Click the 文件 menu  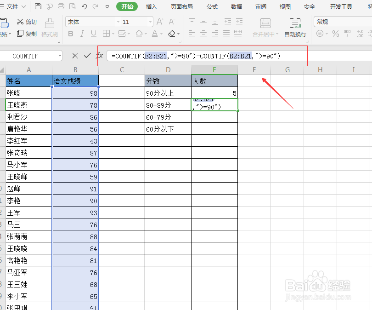coord(12,6)
